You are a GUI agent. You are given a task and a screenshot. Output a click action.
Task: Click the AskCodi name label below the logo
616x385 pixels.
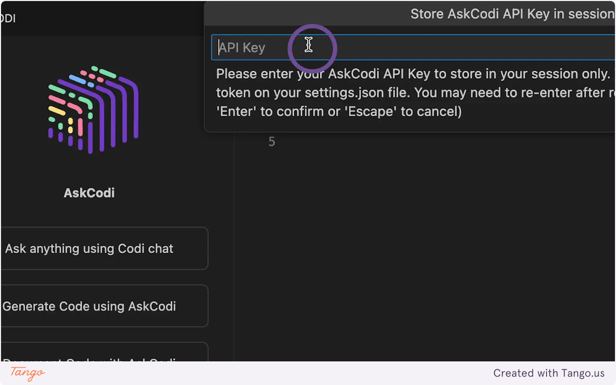89,193
